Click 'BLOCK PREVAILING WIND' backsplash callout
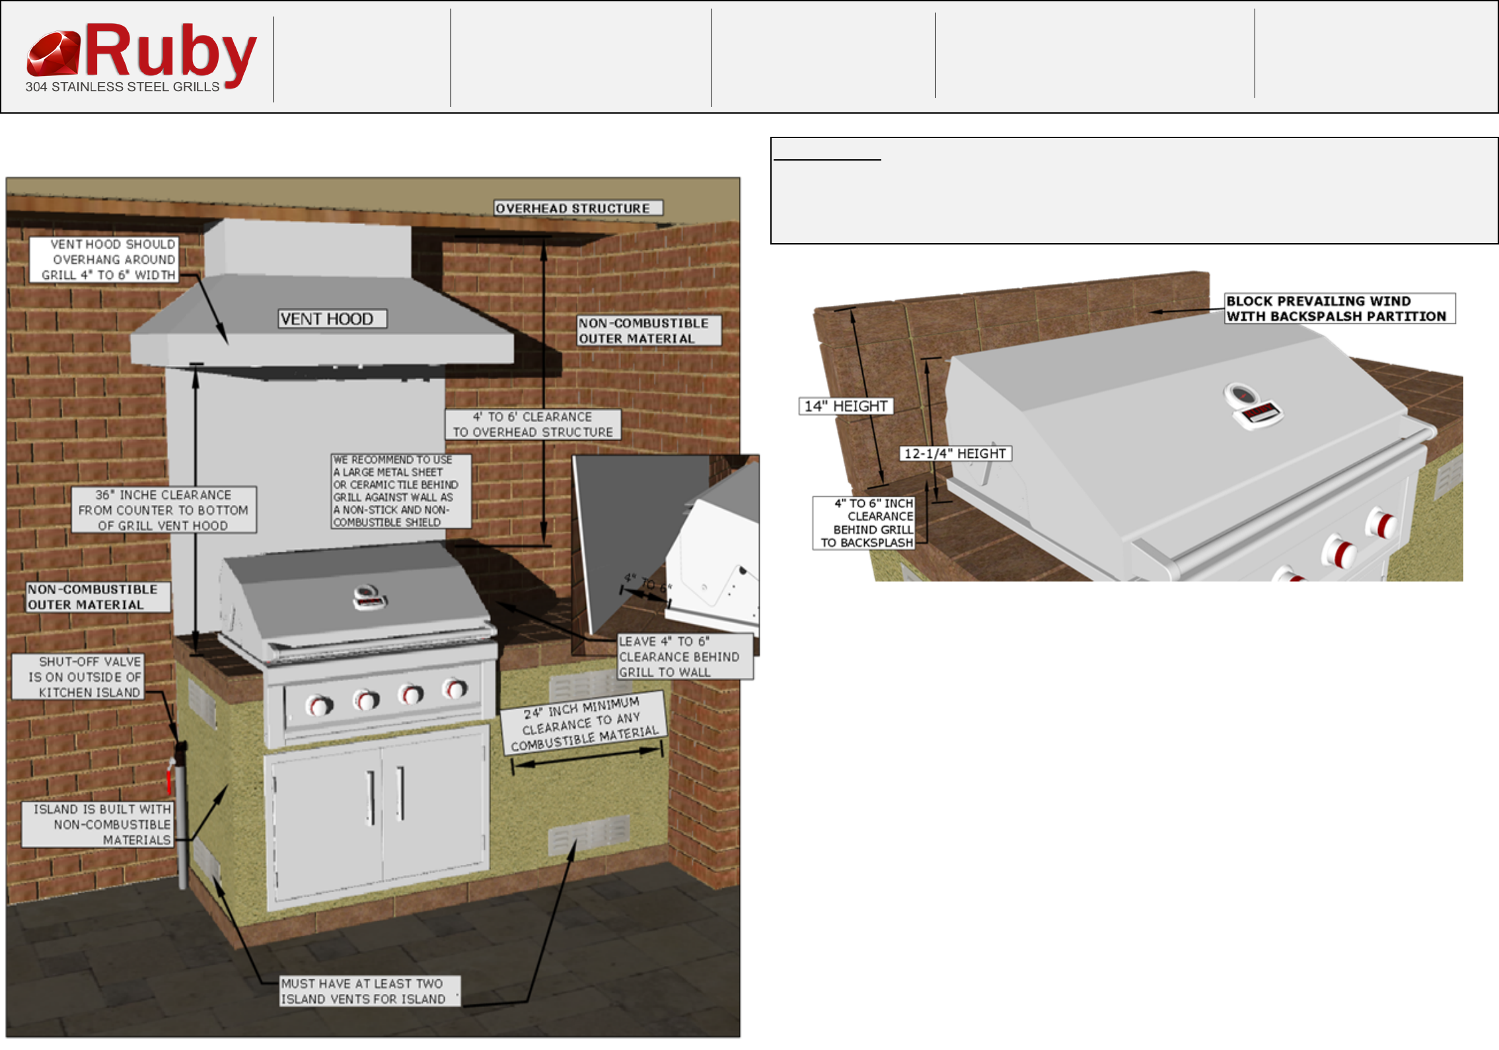The width and height of the screenshot is (1499, 1050). 1339,309
